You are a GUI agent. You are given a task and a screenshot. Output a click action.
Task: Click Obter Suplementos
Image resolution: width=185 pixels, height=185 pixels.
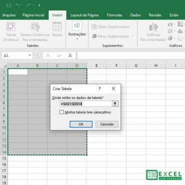(110, 26)
